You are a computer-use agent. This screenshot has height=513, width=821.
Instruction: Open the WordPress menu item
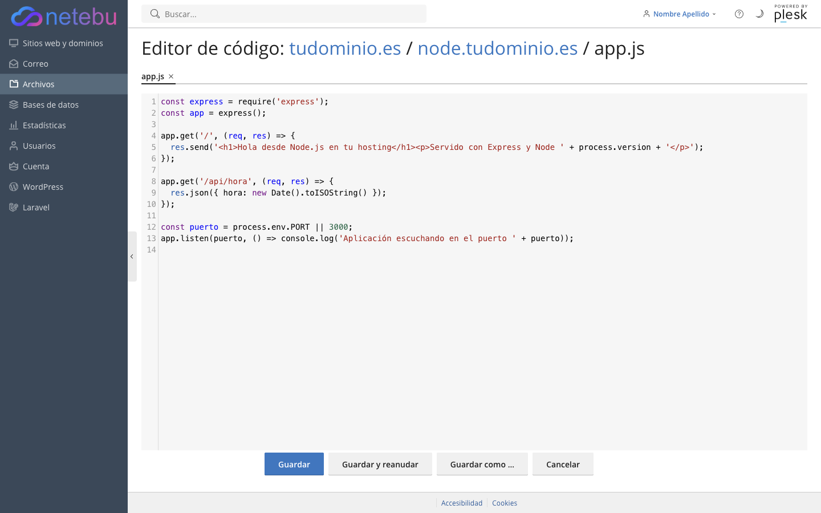click(64, 187)
